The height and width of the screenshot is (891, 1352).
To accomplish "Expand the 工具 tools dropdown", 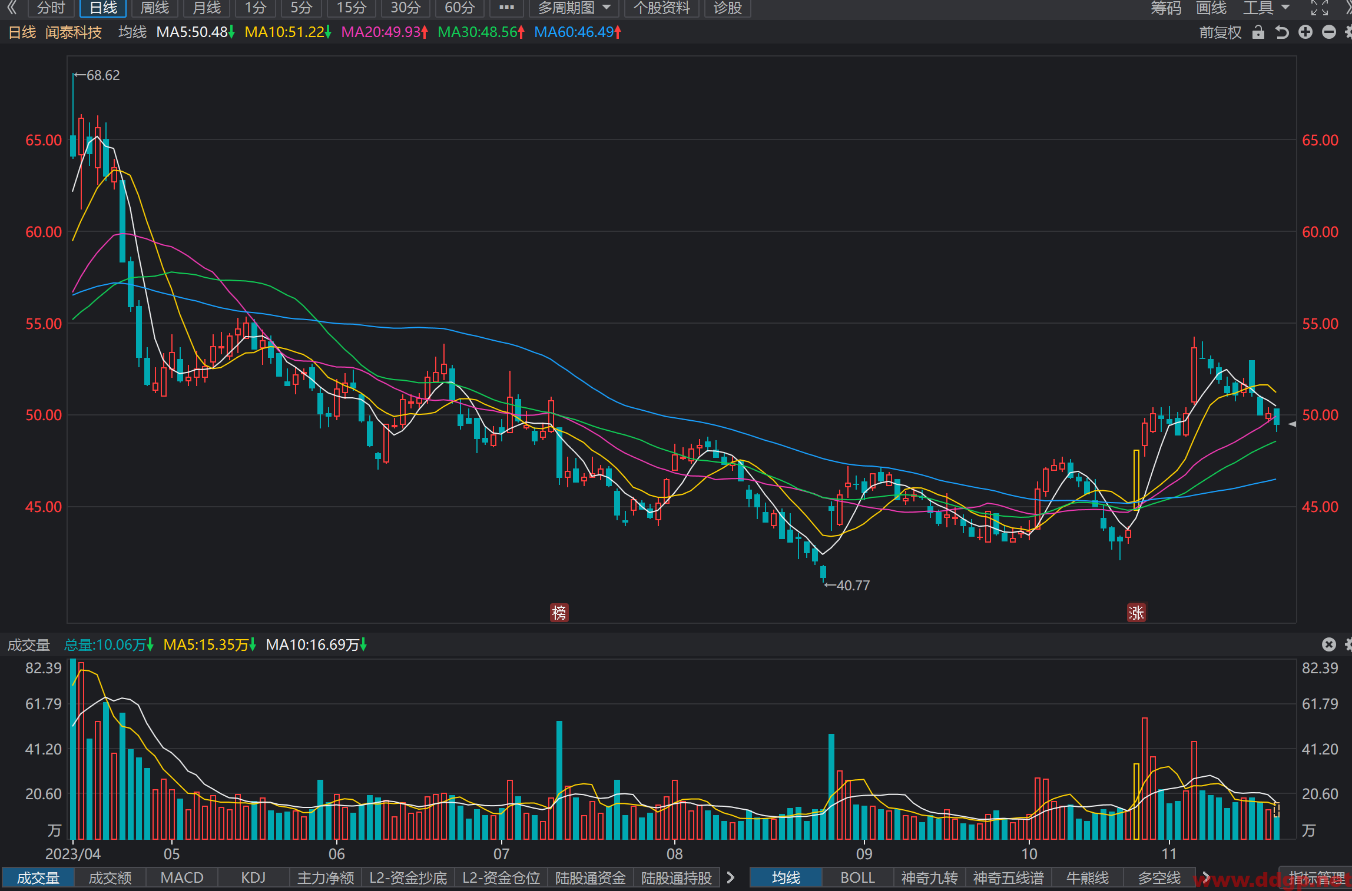I will (1266, 8).
